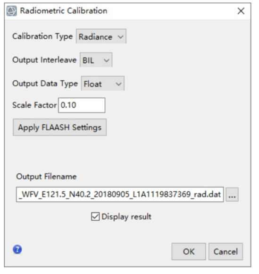This screenshot has width=259, height=274.
Task: Focus the Scale Factor field showing 0.10
Action: (82, 105)
